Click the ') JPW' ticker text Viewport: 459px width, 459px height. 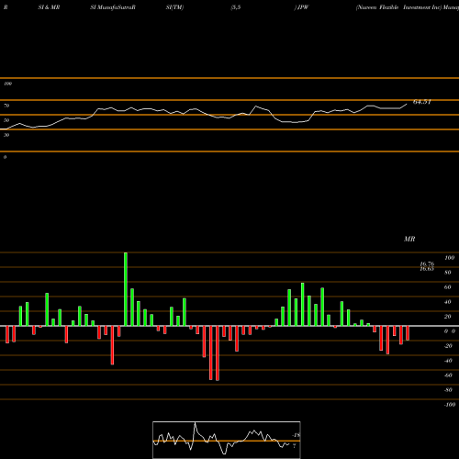[x=302, y=7]
